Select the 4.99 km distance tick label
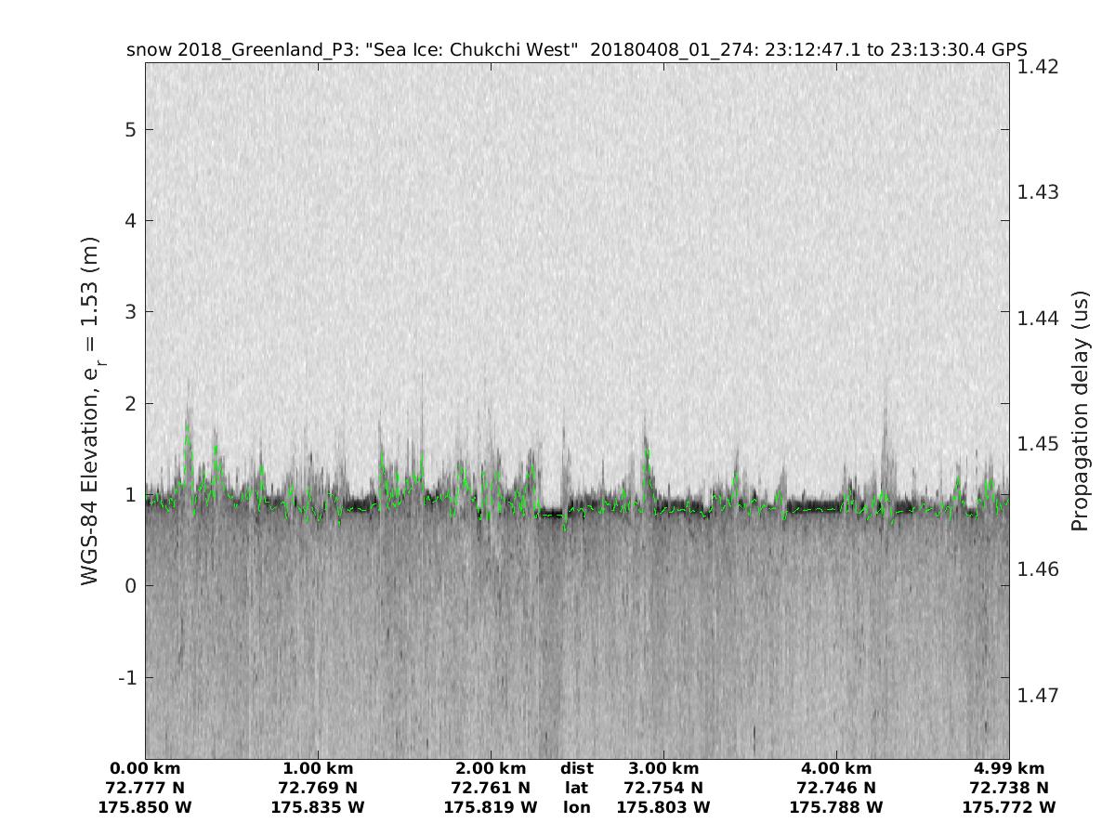 (1009, 768)
